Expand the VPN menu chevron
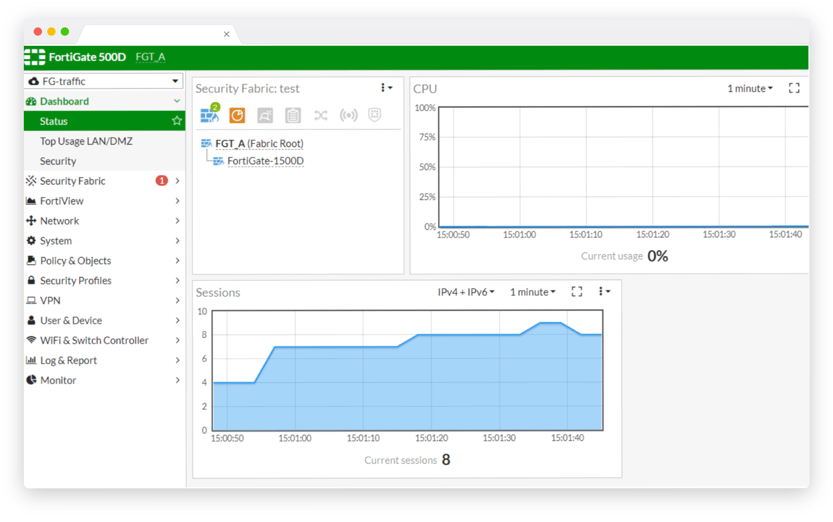This screenshot has width=833, height=522. coord(177,301)
